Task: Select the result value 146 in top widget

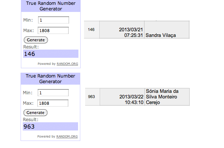Action: (x=29, y=54)
